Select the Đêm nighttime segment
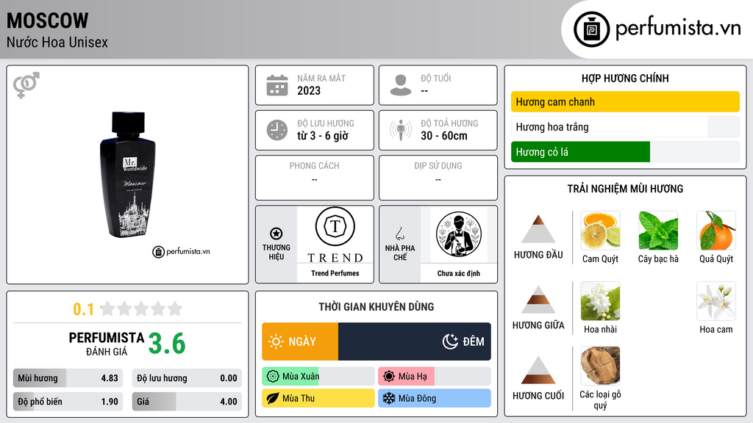This screenshot has width=753, height=423. point(415,341)
